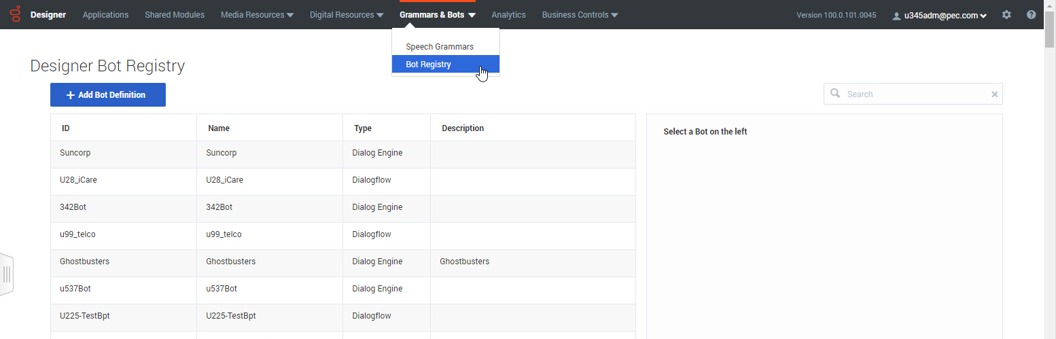This screenshot has width=1056, height=339.
Task: Open the settings gear icon
Action: (x=1006, y=15)
